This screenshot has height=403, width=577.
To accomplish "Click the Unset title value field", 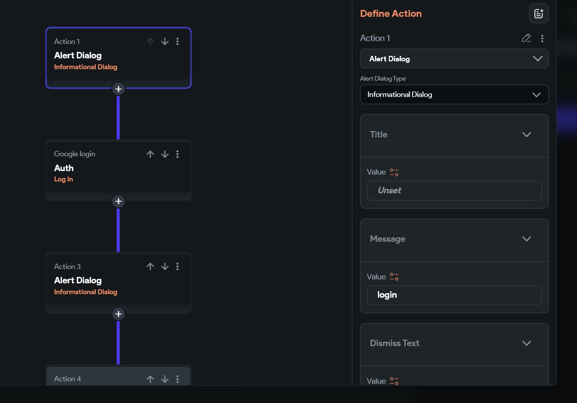I will 454,190.
